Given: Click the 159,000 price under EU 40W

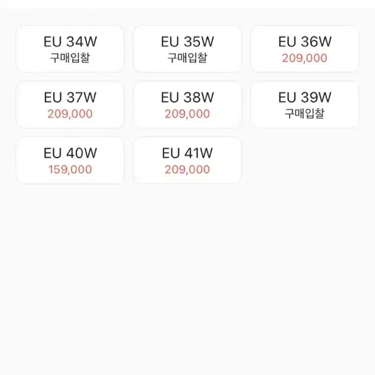Looking at the screenshot, I should point(70,170).
